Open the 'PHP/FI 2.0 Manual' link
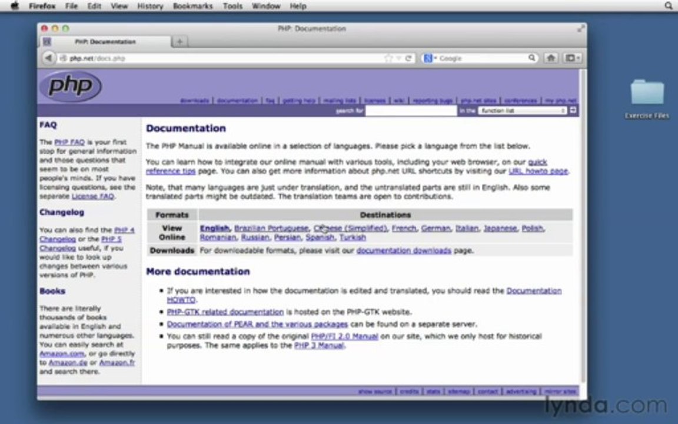678x424 pixels. [344, 336]
